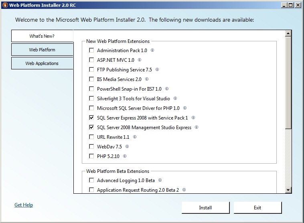Click the Web Platform Installer title bar icon
The image size is (304, 223).
click(5, 5)
